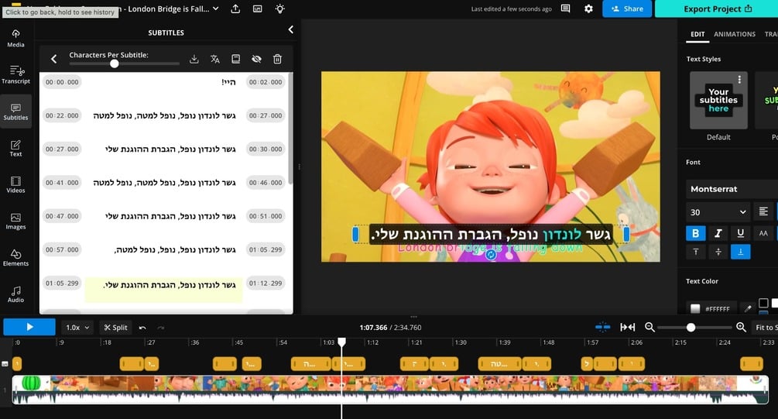This screenshot has height=419, width=778.
Task: Click the translate subtitles icon
Action: click(x=215, y=59)
